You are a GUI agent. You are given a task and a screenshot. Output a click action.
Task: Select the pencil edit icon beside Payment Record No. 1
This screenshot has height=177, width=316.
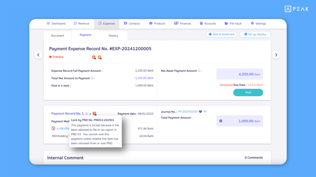(x=90, y=113)
